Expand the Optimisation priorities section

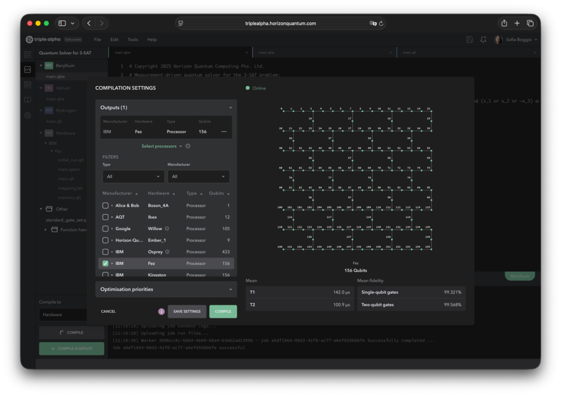[166, 289]
